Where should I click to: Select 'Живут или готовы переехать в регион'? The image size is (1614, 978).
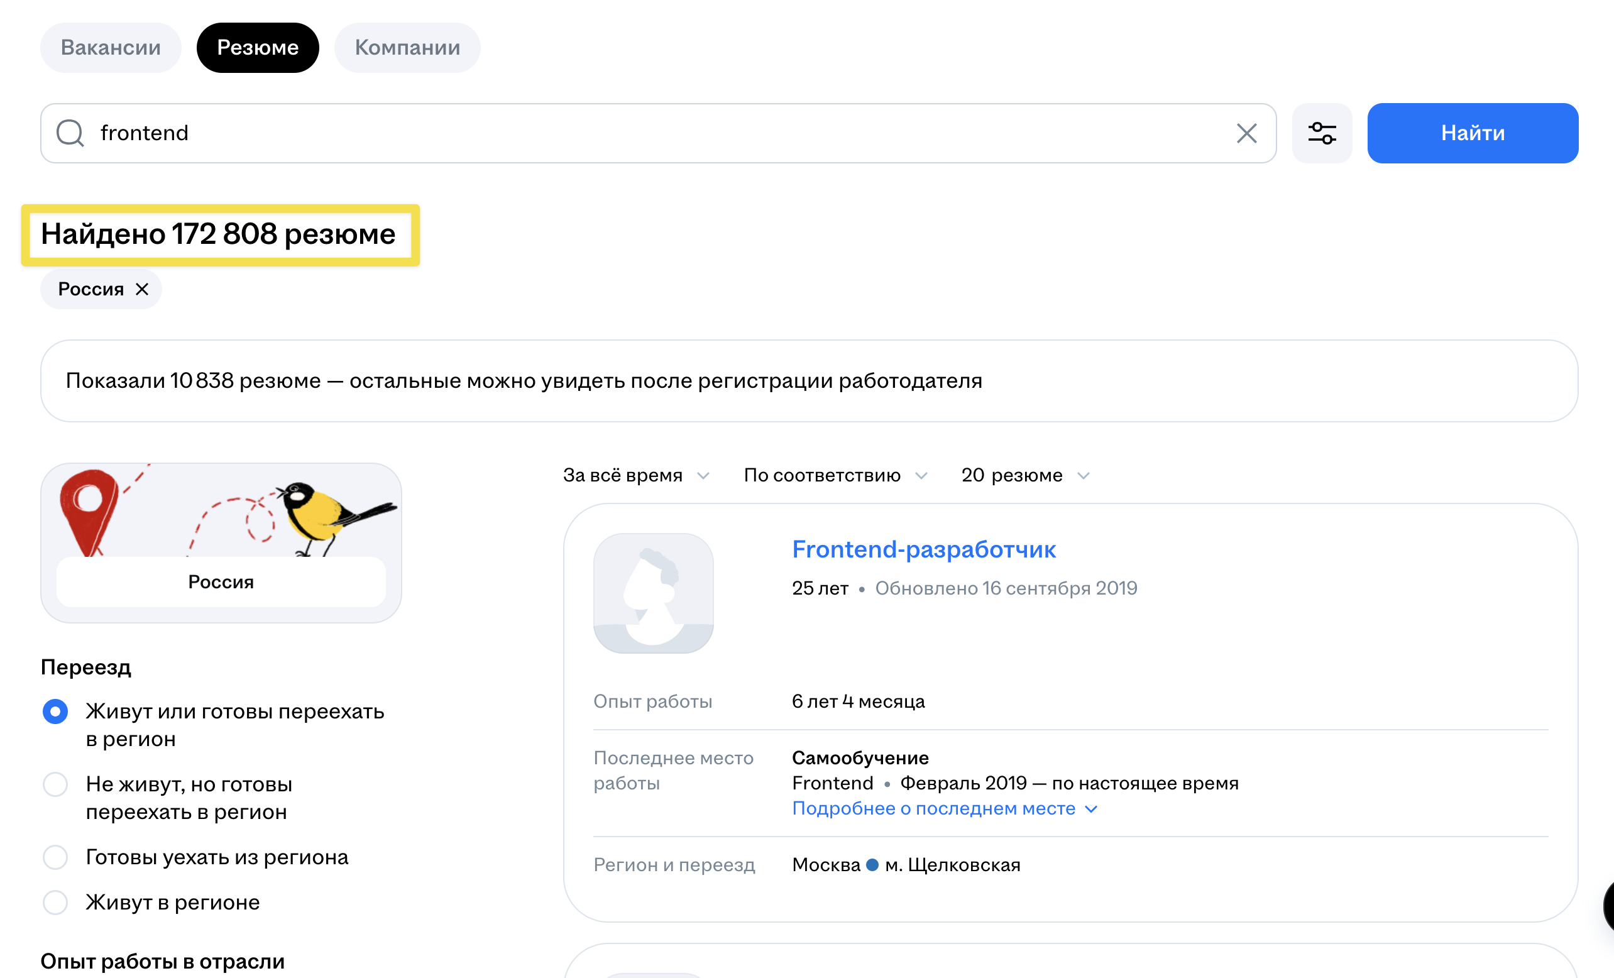pyautogui.click(x=55, y=712)
